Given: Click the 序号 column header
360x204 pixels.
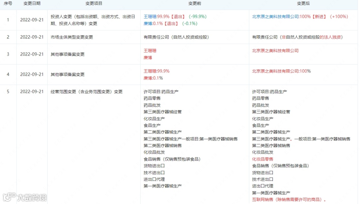Looking at the screenshot, I should (x=8, y=3).
